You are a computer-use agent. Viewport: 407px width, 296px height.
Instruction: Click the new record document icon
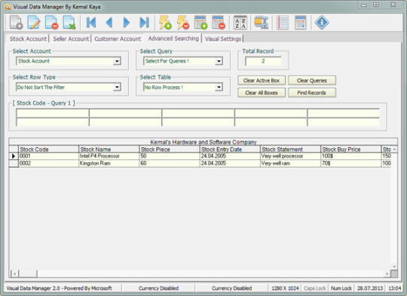[x=17, y=23]
